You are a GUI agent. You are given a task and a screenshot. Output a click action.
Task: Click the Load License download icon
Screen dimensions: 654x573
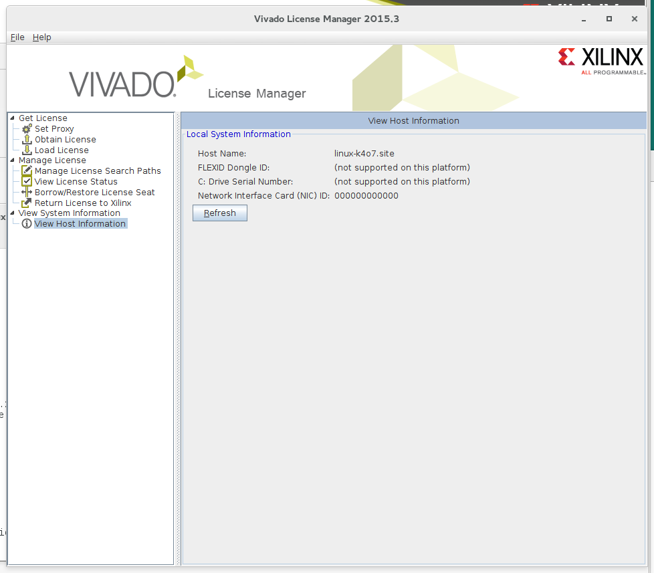point(27,150)
